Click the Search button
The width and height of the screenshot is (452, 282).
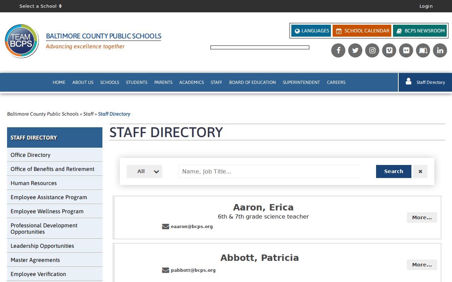pos(394,171)
